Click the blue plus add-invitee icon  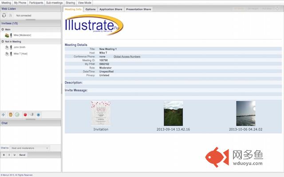3,115
